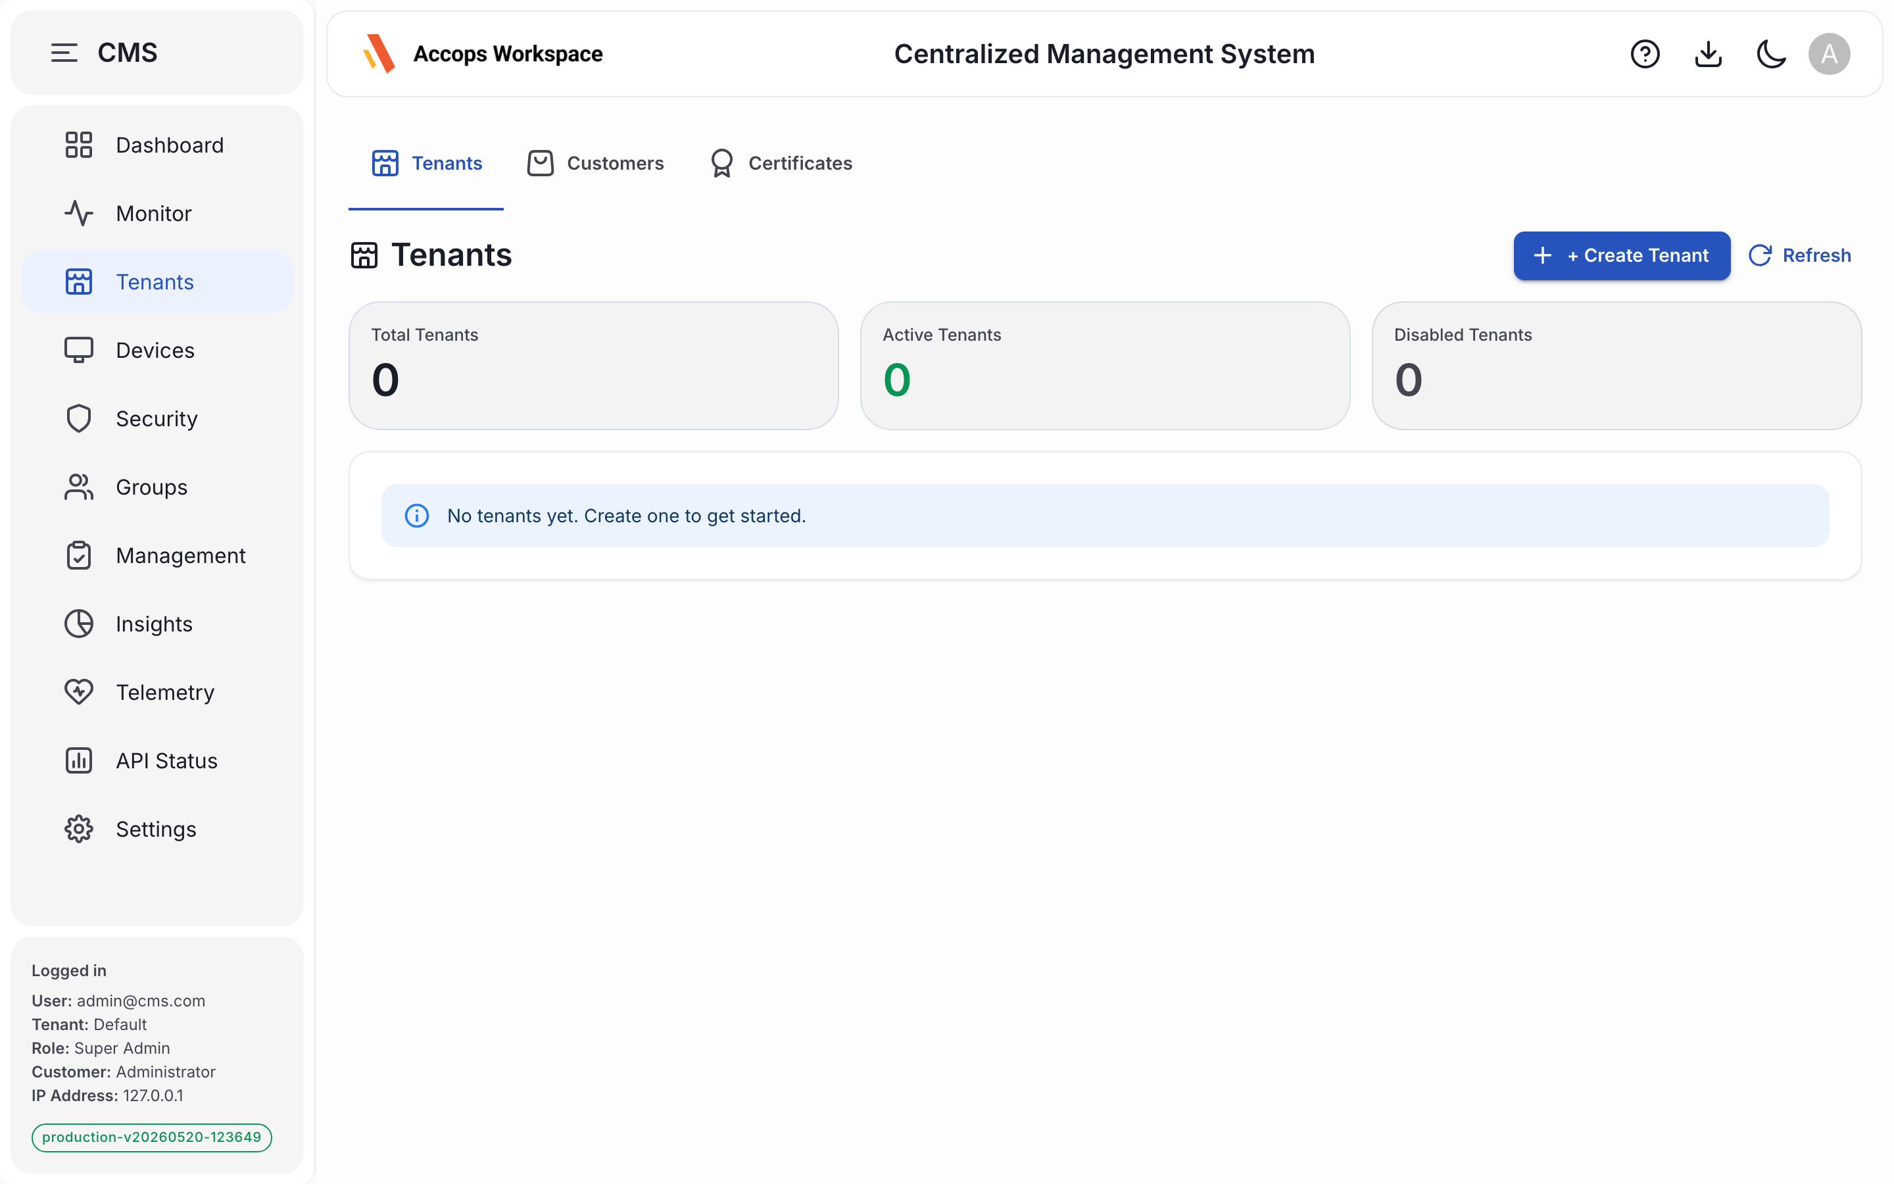The height and width of the screenshot is (1184, 1894).
Task: Collapse the sidebar with the hamburger icon
Action: coord(64,53)
